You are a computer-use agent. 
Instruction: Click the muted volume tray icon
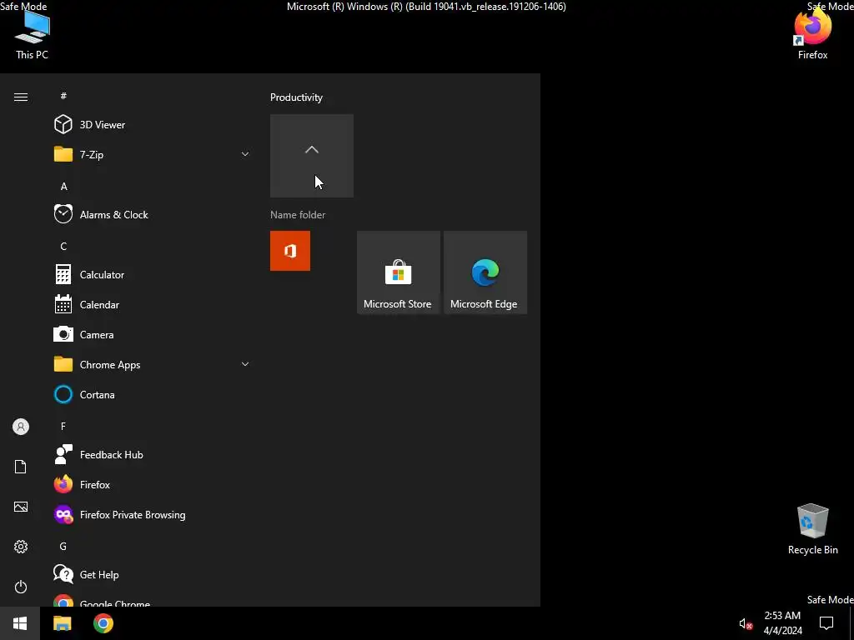click(746, 623)
